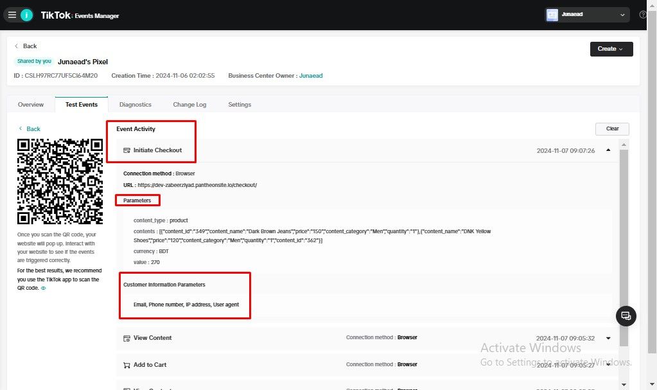The width and height of the screenshot is (657, 390).
Task: Open the Change Log tab
Action: (189, 105)
